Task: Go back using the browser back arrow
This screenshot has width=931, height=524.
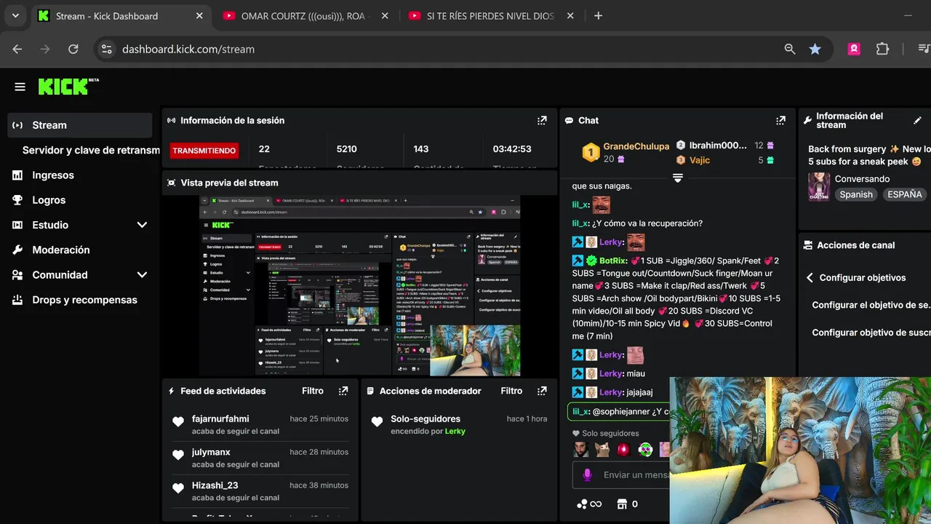Action: (x=17, y=49)
